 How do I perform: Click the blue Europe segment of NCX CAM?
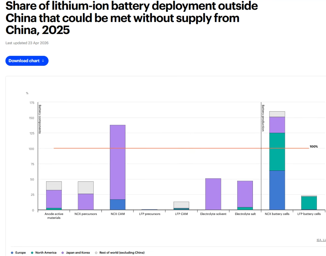118,205
